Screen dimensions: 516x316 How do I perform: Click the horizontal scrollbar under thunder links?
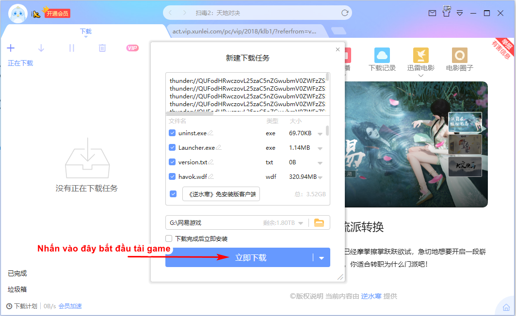190,113
